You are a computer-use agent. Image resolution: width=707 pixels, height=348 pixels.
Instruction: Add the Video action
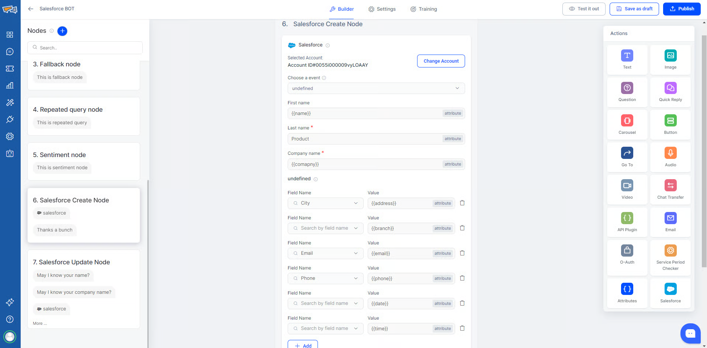point(627,190)
